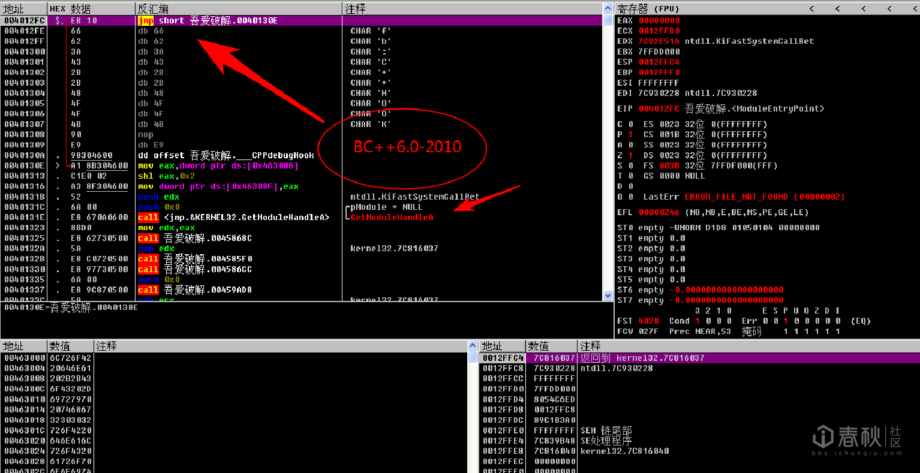The height and width of the screenshot is (473, 920).
Task: Select the EDX register ntdll.KiFastSystemCallRet row
Action: point(715,41)
